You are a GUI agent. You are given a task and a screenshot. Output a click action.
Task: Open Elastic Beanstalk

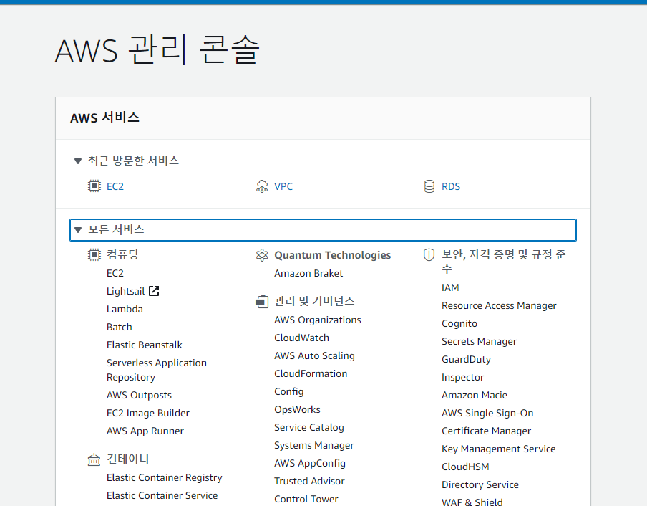click(145, 345)
